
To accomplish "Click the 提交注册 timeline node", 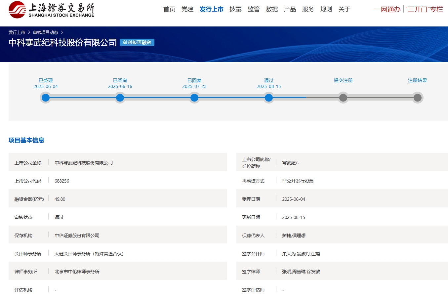I will [x=343, y=98].
